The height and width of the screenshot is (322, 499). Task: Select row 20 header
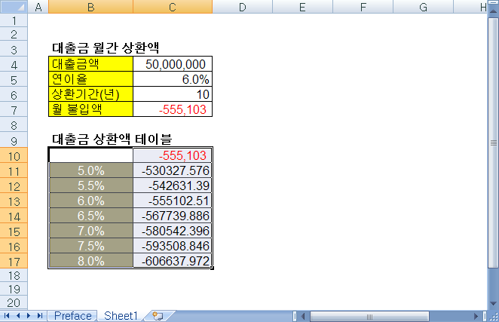(x=14, y=302)
